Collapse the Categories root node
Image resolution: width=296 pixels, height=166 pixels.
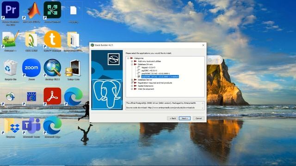pos(129,58)
